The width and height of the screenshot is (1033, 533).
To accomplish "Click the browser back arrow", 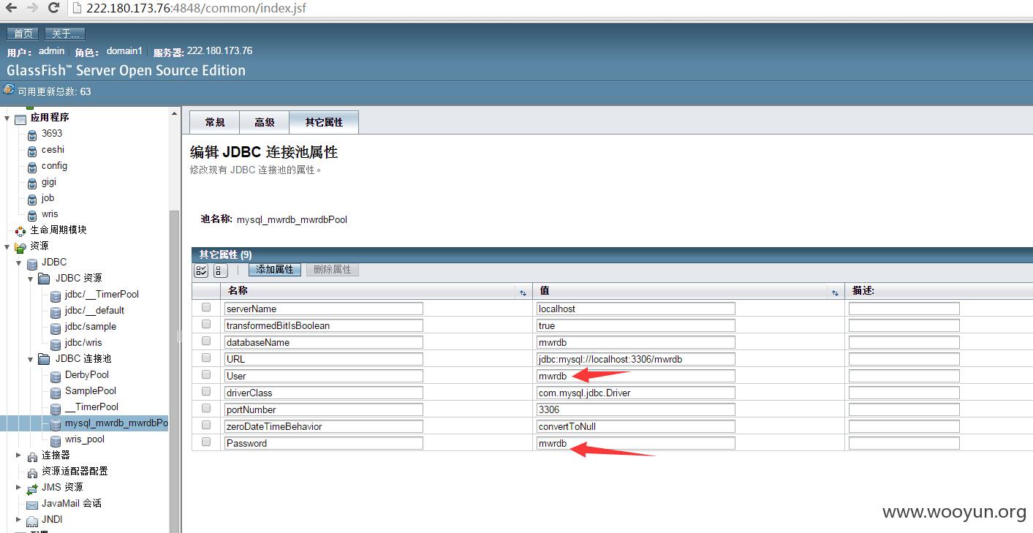I will tap(11, 8).
